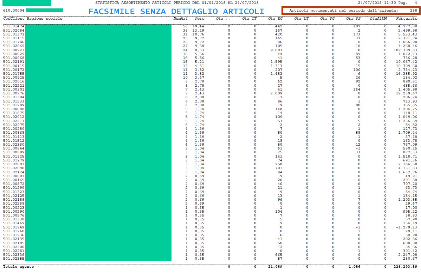Screen dimensions: 421x273
Task: Click the Fatturato column header
Action: pos(407,18)
